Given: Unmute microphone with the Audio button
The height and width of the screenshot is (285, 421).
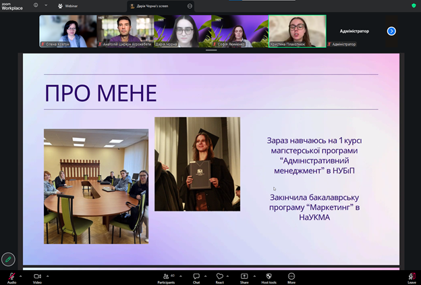Looking at the screenshot, I should (11, 277).
